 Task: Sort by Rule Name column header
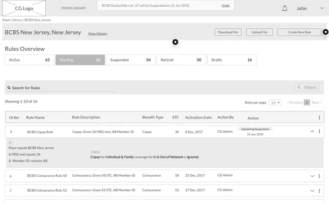coord(35,117)
